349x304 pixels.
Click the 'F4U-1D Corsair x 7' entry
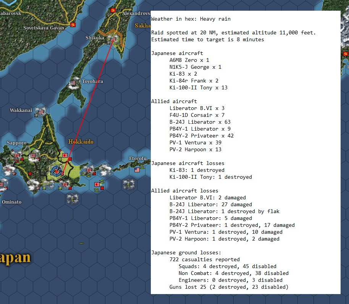(197, 115)
